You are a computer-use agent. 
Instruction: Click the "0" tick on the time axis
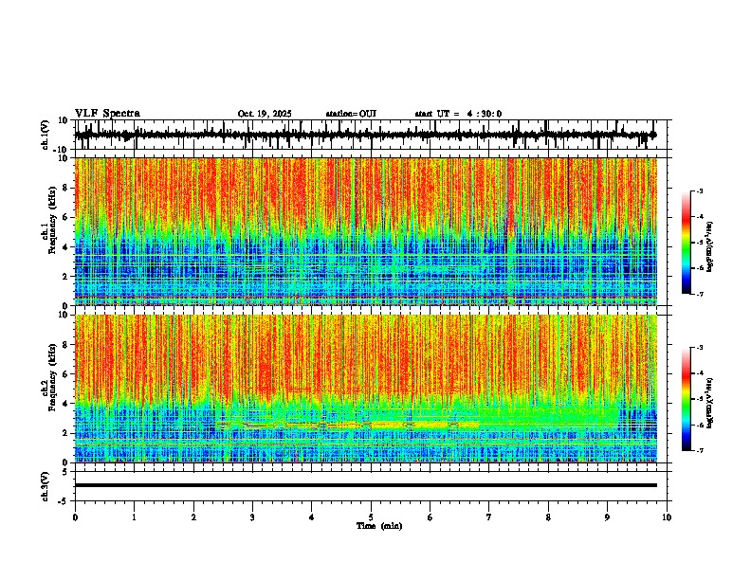click(75, 517)
